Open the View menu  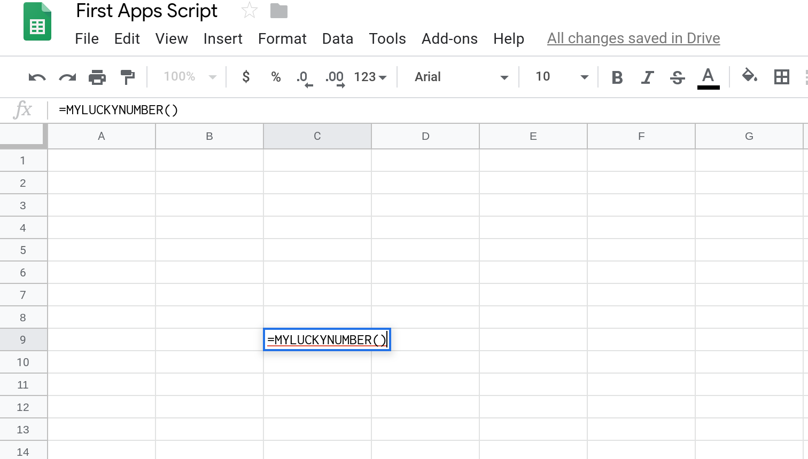tap(172, 38)
